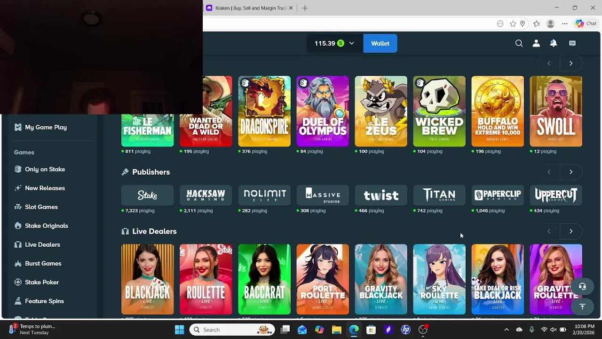Show previous Publishers
This screenshot has height=339, width=602.
pyautogui.click(x=549, y=172)
